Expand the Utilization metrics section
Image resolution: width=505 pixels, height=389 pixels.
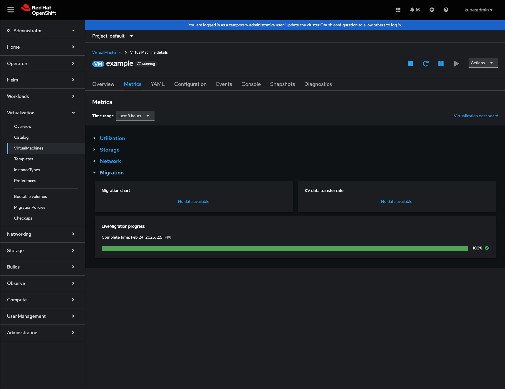[x=112, y=138]
